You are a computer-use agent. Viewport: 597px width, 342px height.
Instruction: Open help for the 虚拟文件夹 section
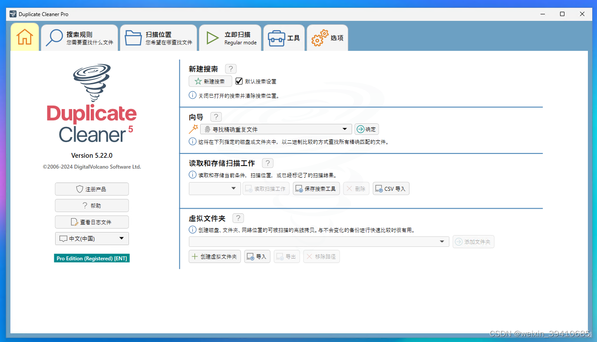(x=238, y=218)
